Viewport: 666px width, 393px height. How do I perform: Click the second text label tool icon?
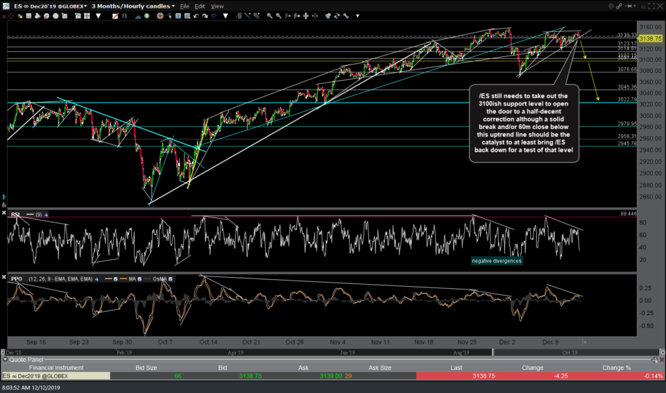187,16
